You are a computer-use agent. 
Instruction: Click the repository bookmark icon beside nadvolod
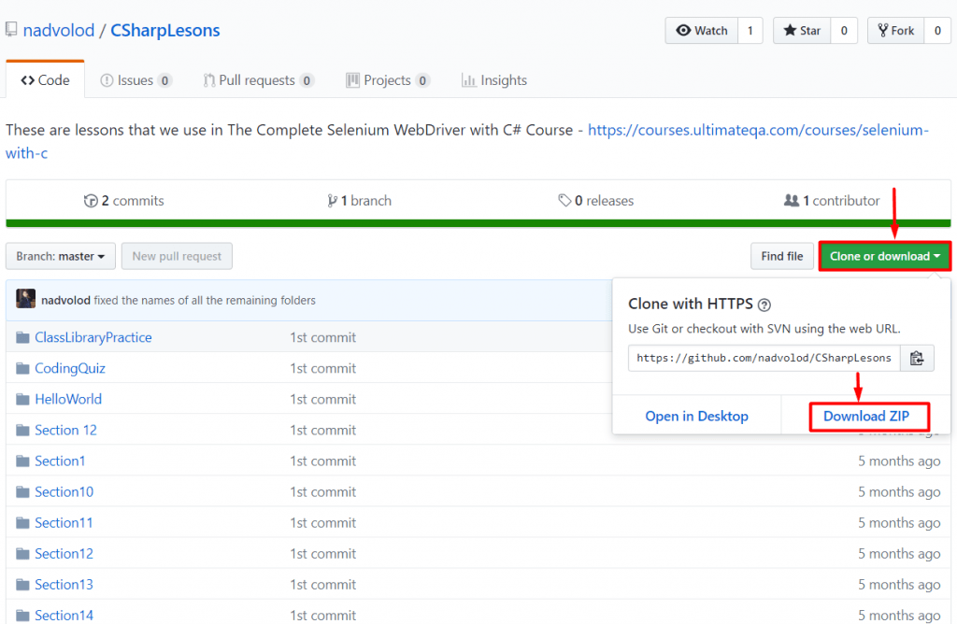tap(10, 29)
